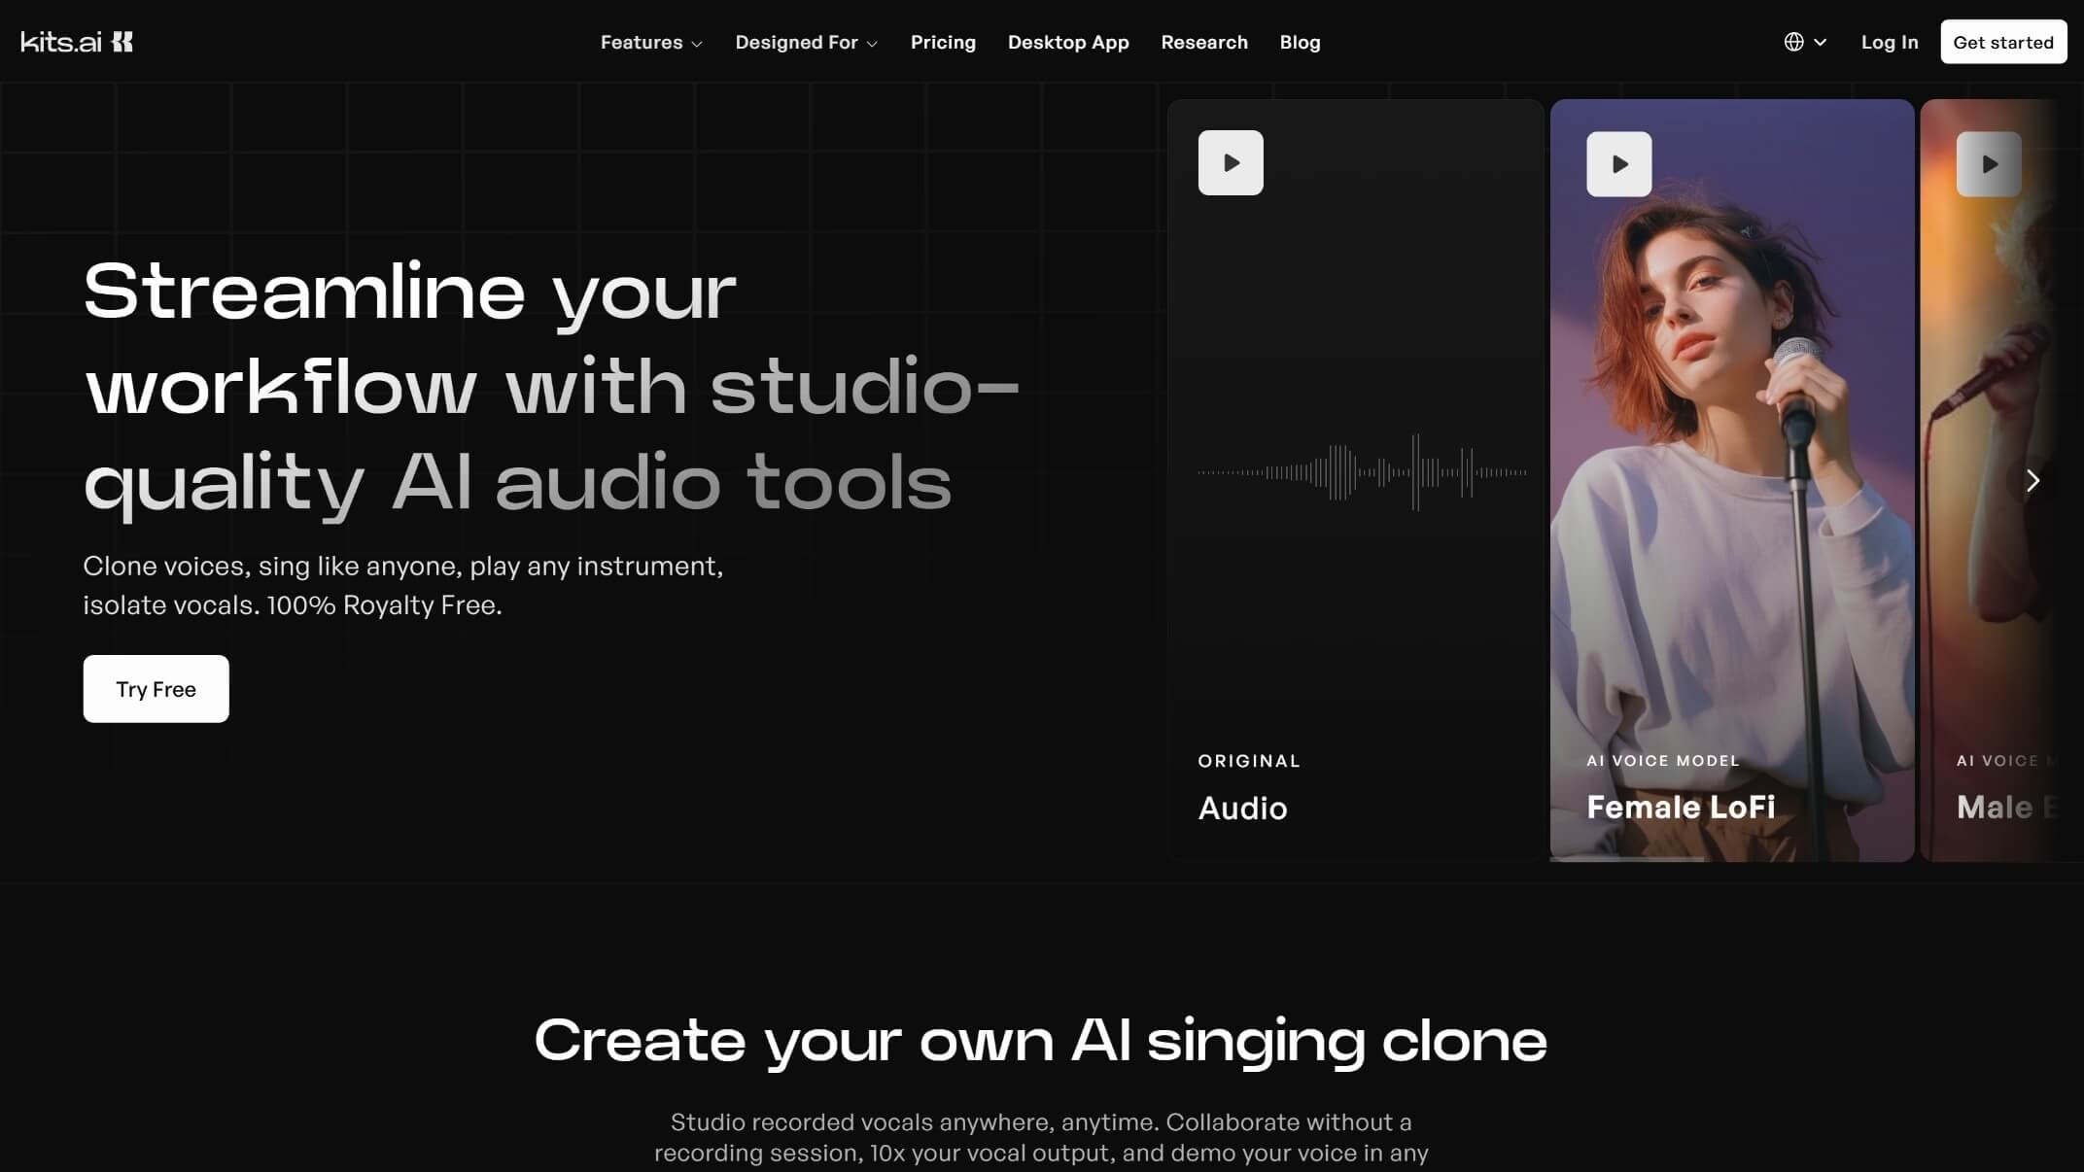The image size is (2084, 1172).
Task: Play the Original Audio sample
Action: (x=1230, y=163)
